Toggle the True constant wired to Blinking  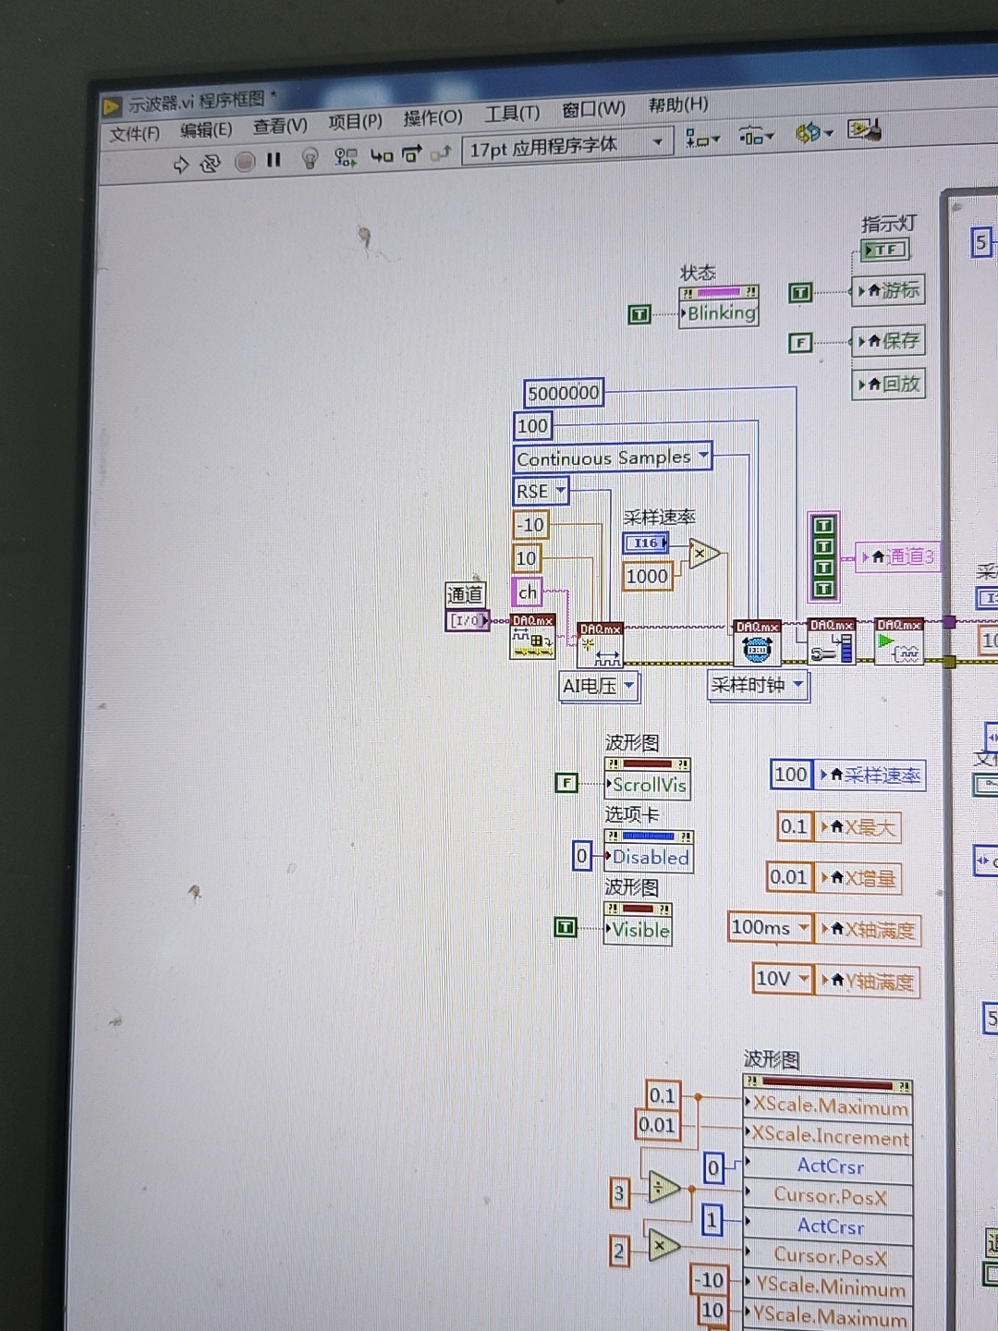coord(639,314)
